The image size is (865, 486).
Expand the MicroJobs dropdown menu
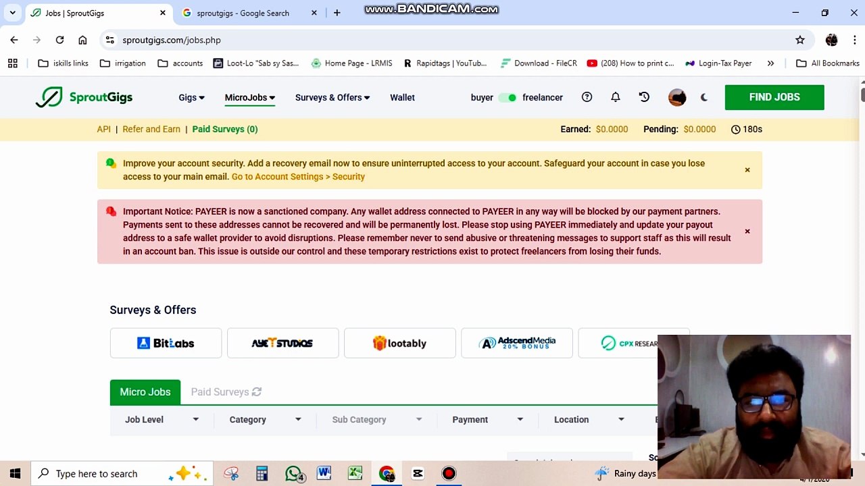click(250, 98)
